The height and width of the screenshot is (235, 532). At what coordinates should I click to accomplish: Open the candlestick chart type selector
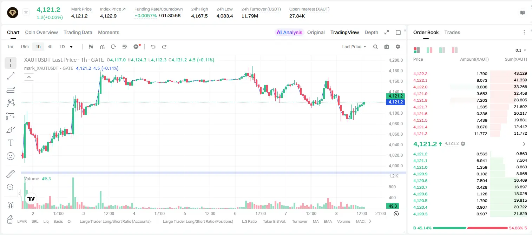(x=91, y=47)
